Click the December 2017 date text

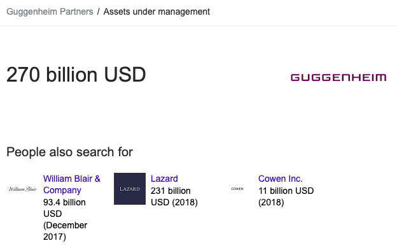(65, 231)
